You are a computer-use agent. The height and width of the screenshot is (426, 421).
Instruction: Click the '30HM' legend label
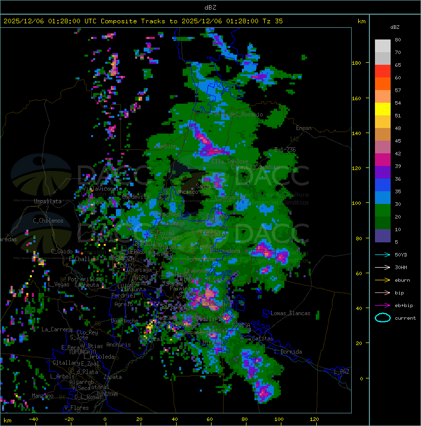401,268
